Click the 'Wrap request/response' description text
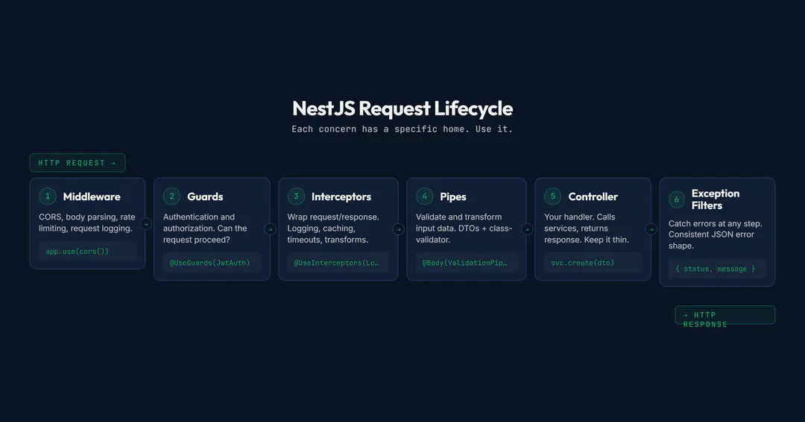 333,228
